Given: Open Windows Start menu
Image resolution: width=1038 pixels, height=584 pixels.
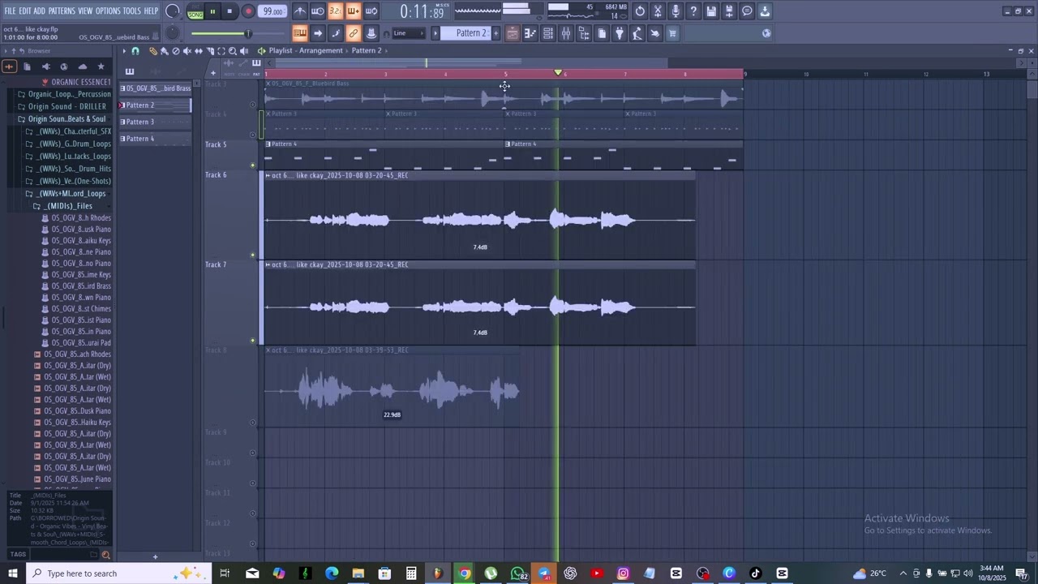Looking at the screenshot, I should pyautogui.click(x=12, y=573).
